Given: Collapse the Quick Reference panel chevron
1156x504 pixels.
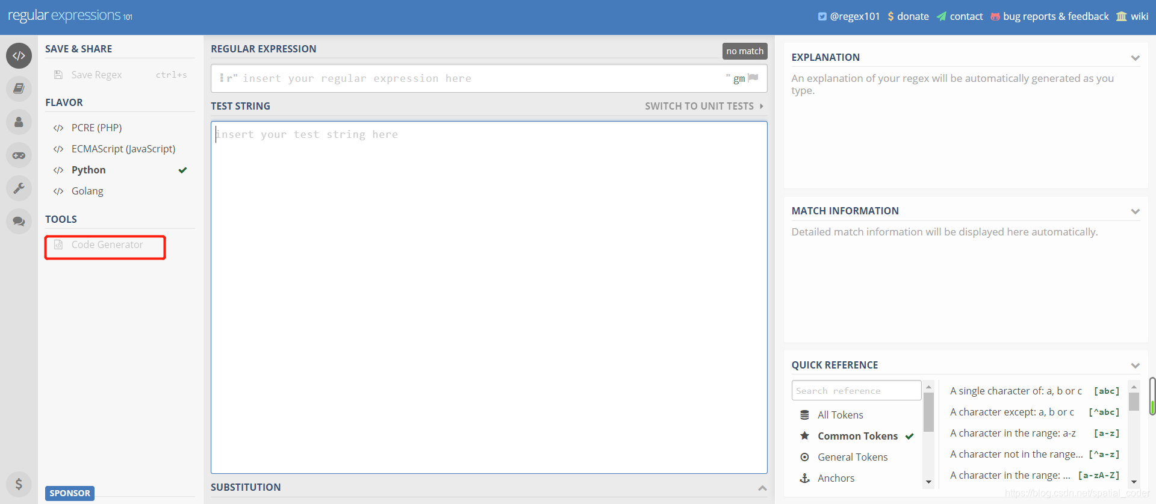Looking at the screenshot, I should point(1135,366).
